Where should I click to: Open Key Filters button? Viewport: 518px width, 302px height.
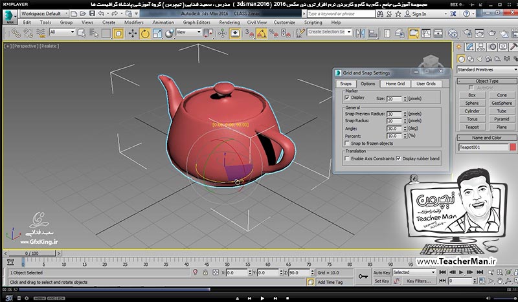click(x=418, y=281)
